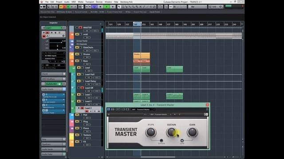Click the Record transport button
This screenshot has height=159, width=284.
click(x=113, y=7)
